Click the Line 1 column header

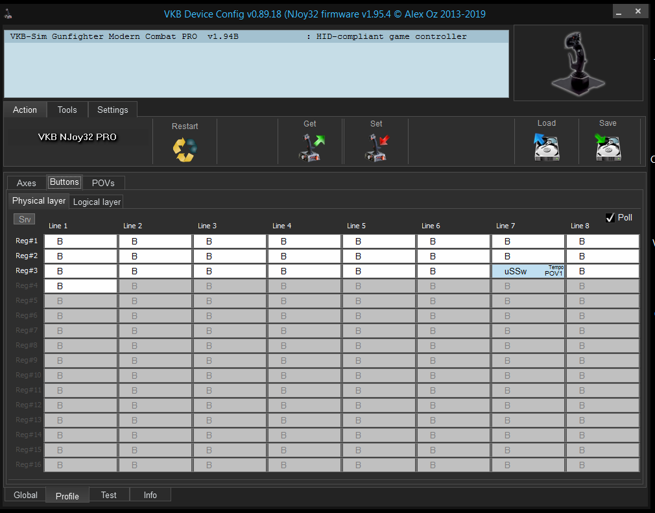58,226
